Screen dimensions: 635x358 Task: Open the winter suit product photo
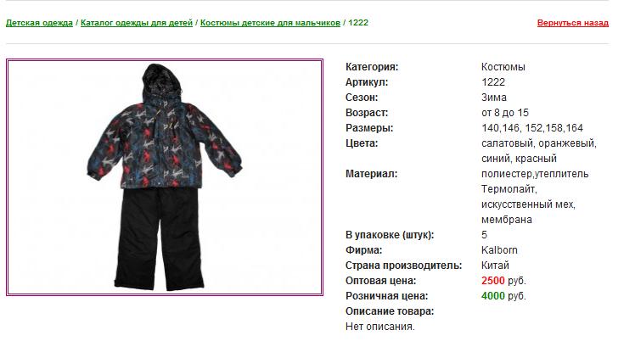[165, 177]
